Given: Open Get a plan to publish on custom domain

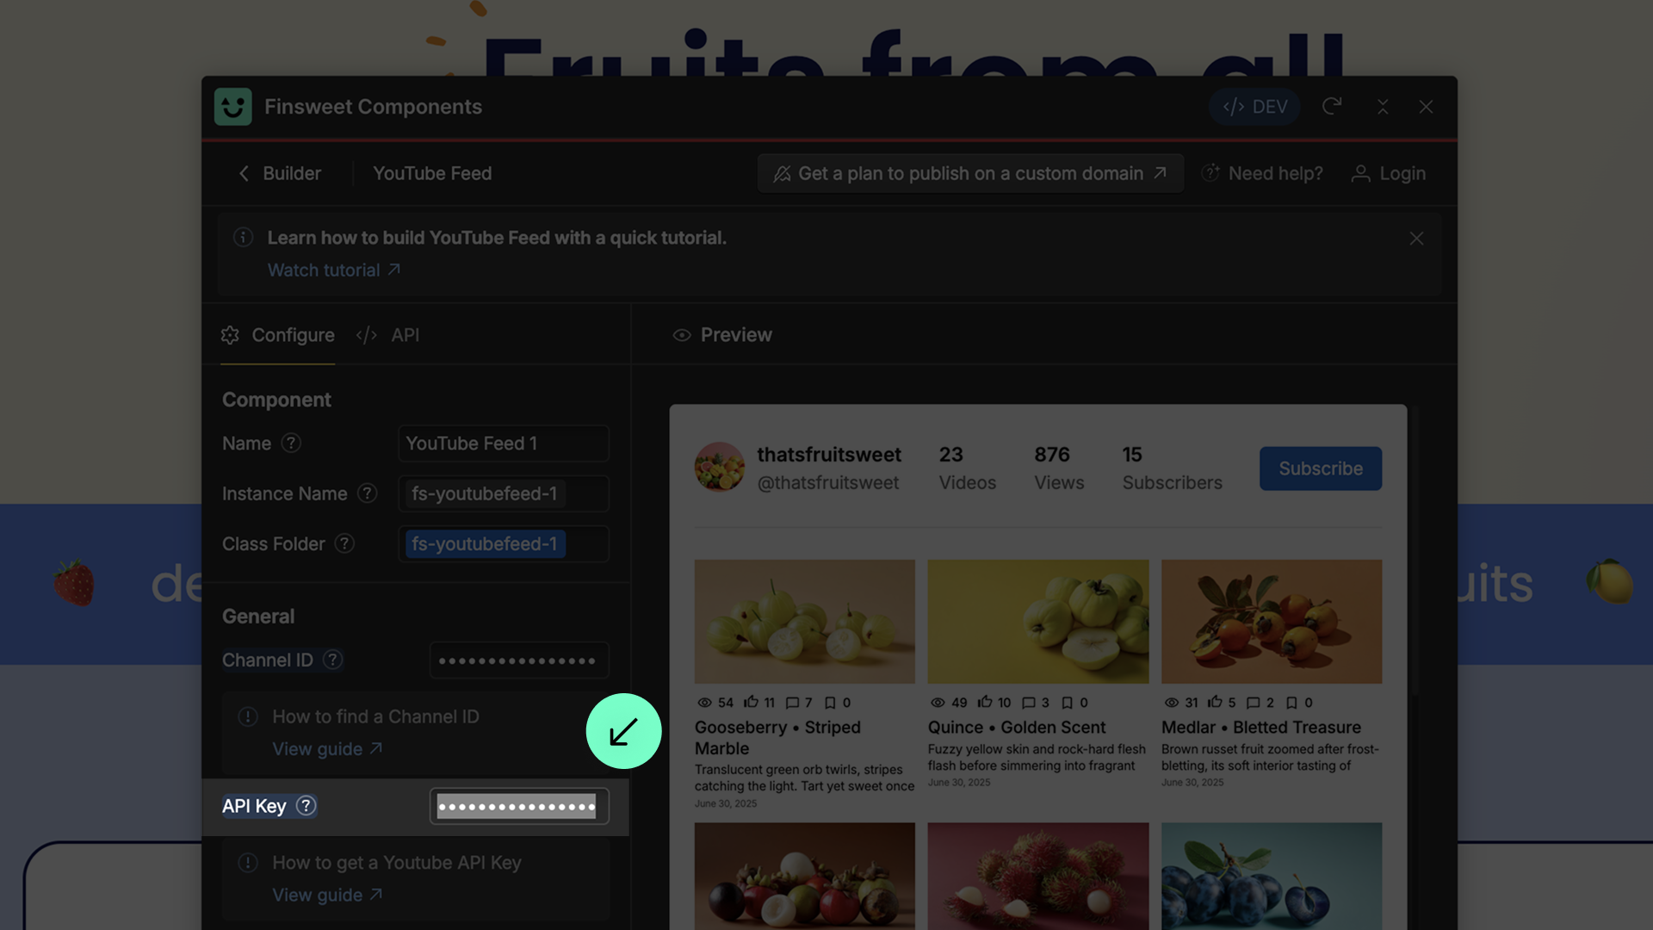Looking at the screenshot, I should click(x=970, y=173).
